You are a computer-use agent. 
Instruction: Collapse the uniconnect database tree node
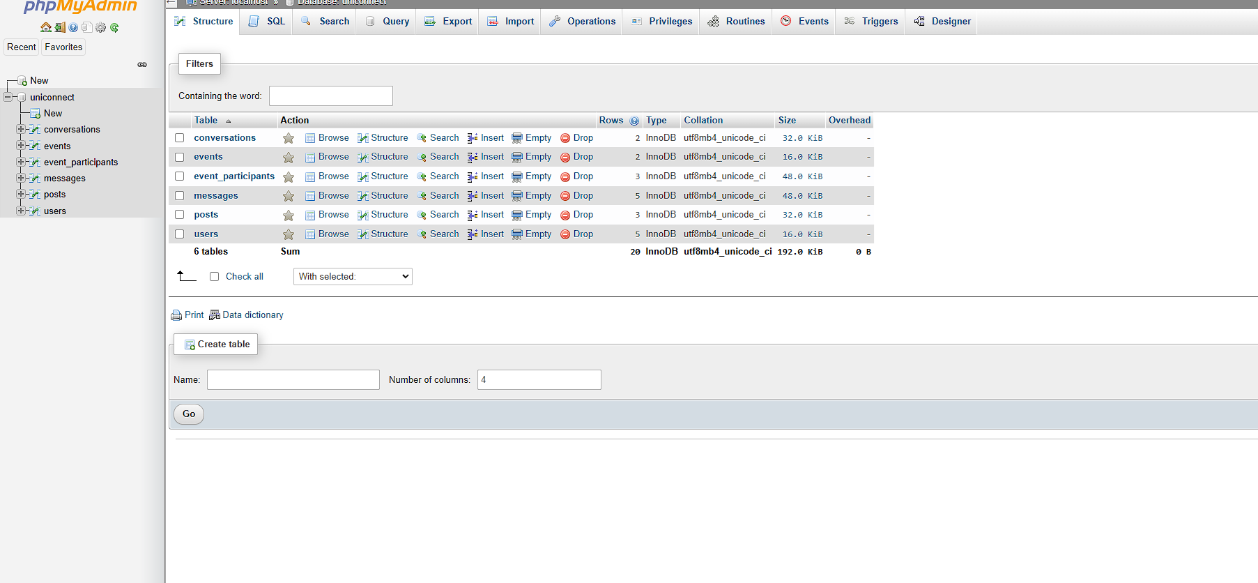(8, 97)
